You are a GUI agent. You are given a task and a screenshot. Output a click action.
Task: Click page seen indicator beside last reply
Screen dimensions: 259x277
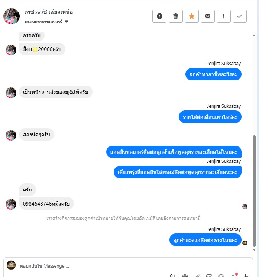[245, 243]
